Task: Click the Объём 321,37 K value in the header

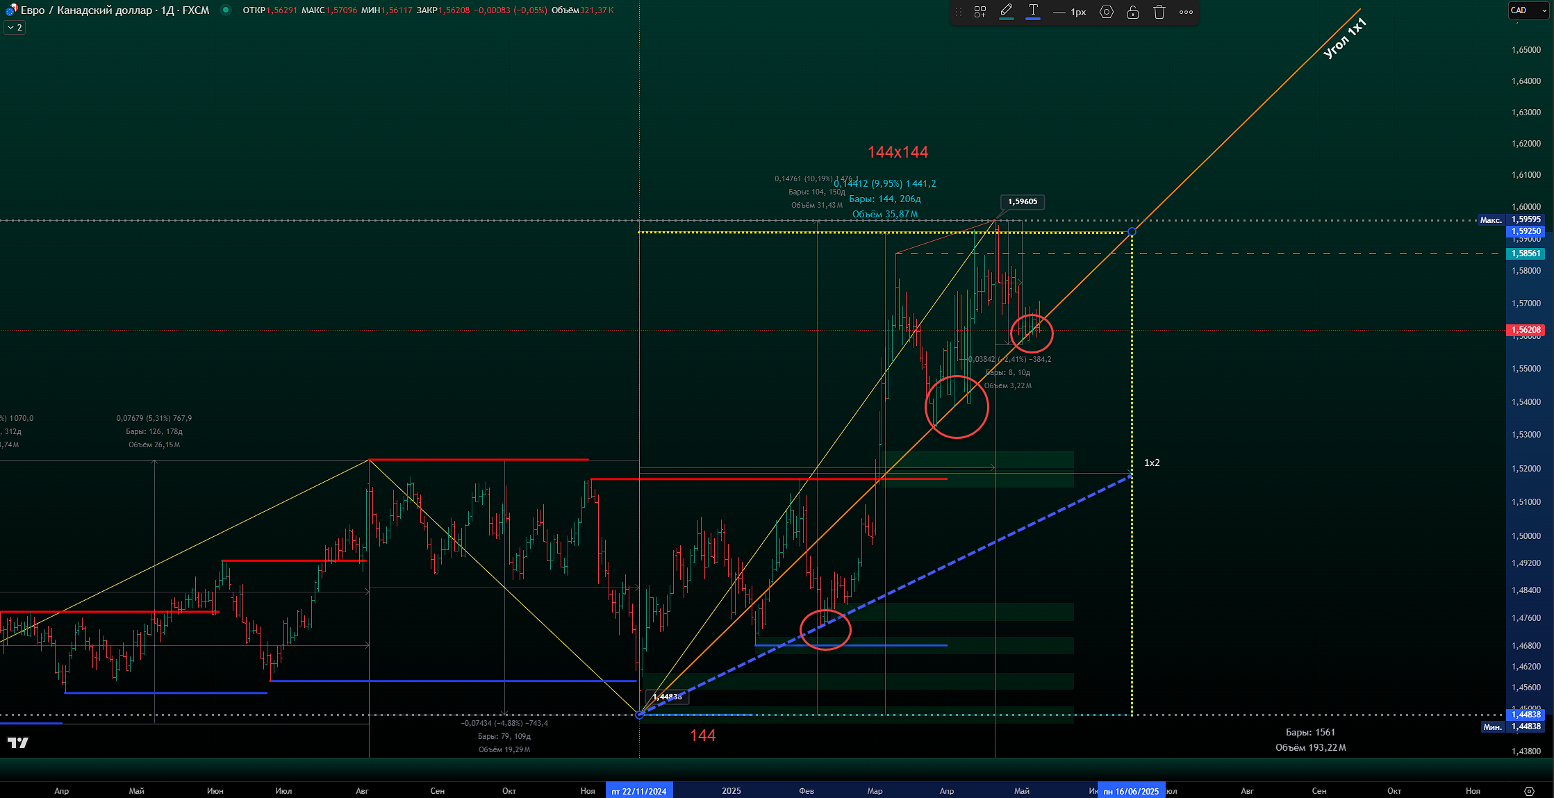Action: (x=582, y=10)
